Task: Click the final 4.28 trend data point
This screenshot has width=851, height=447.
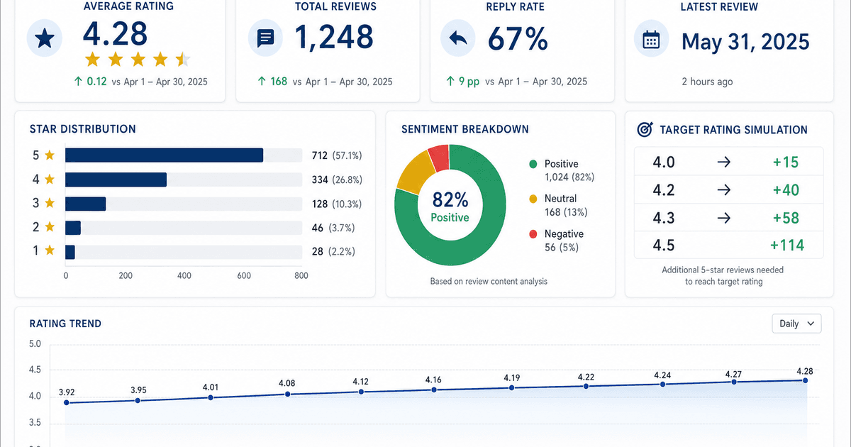Action: click(x=806, y=380)
